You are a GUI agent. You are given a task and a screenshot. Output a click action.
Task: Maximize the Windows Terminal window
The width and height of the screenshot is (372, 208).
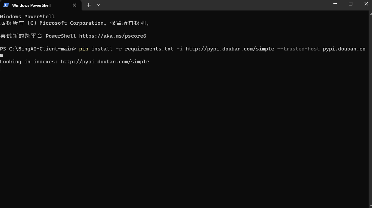350,4
